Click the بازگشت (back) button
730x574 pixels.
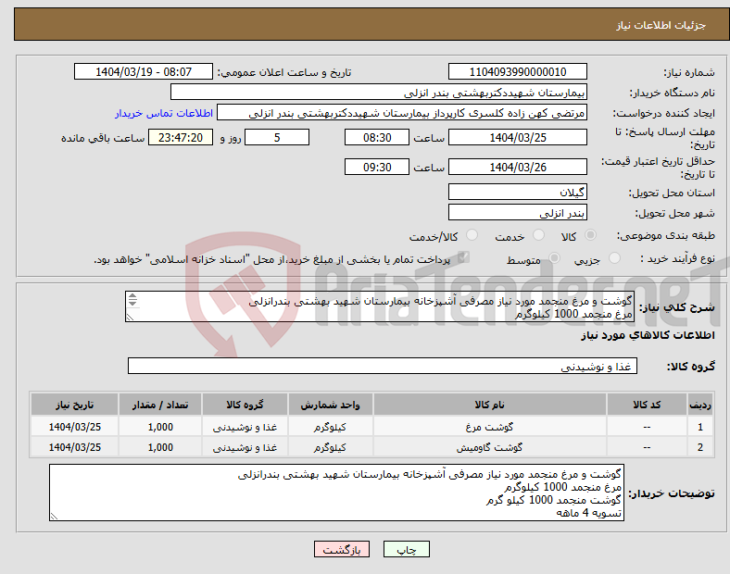tap(342, 549)
